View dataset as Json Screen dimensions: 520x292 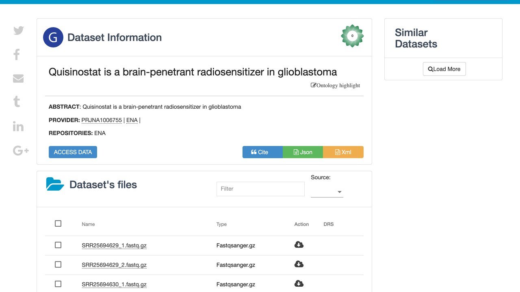tap(303, 152)
